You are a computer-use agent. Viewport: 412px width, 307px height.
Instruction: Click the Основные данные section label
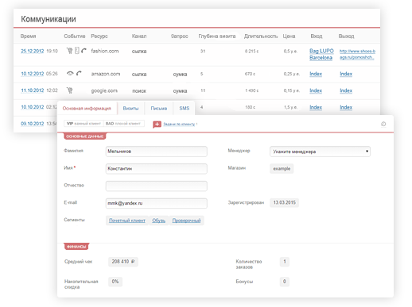click(84, 136)
